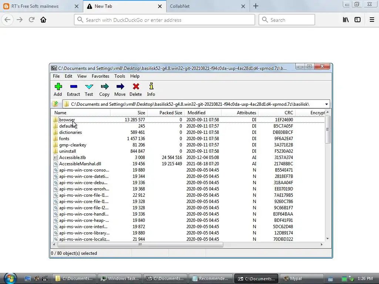This screenshot has width=379, height=284.
Task: Click CRC value 1EF24690
Action: click(284, 119)
